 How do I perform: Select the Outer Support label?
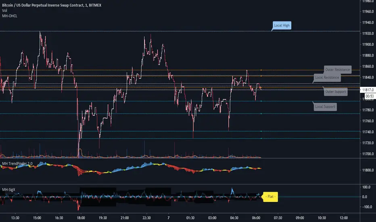(336, 92)
